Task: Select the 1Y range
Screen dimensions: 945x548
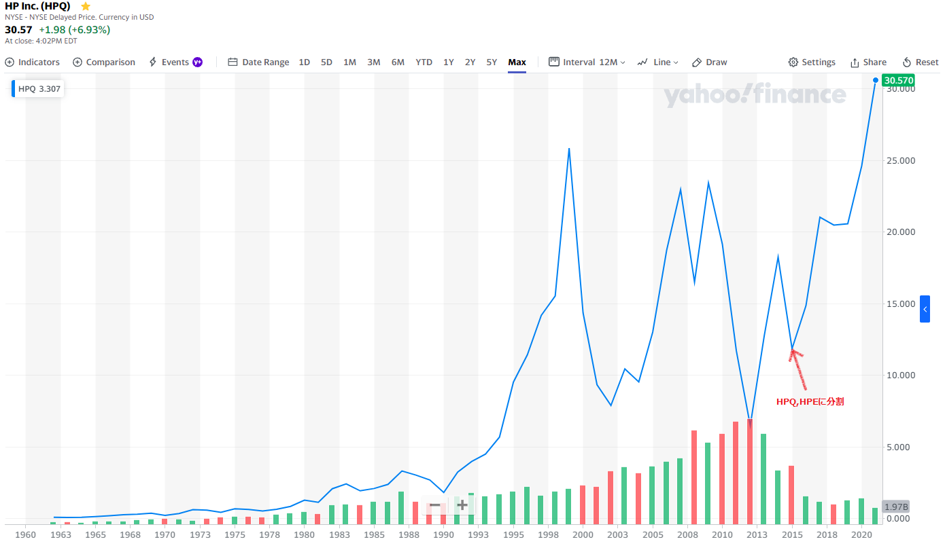Action: point(449,62)
